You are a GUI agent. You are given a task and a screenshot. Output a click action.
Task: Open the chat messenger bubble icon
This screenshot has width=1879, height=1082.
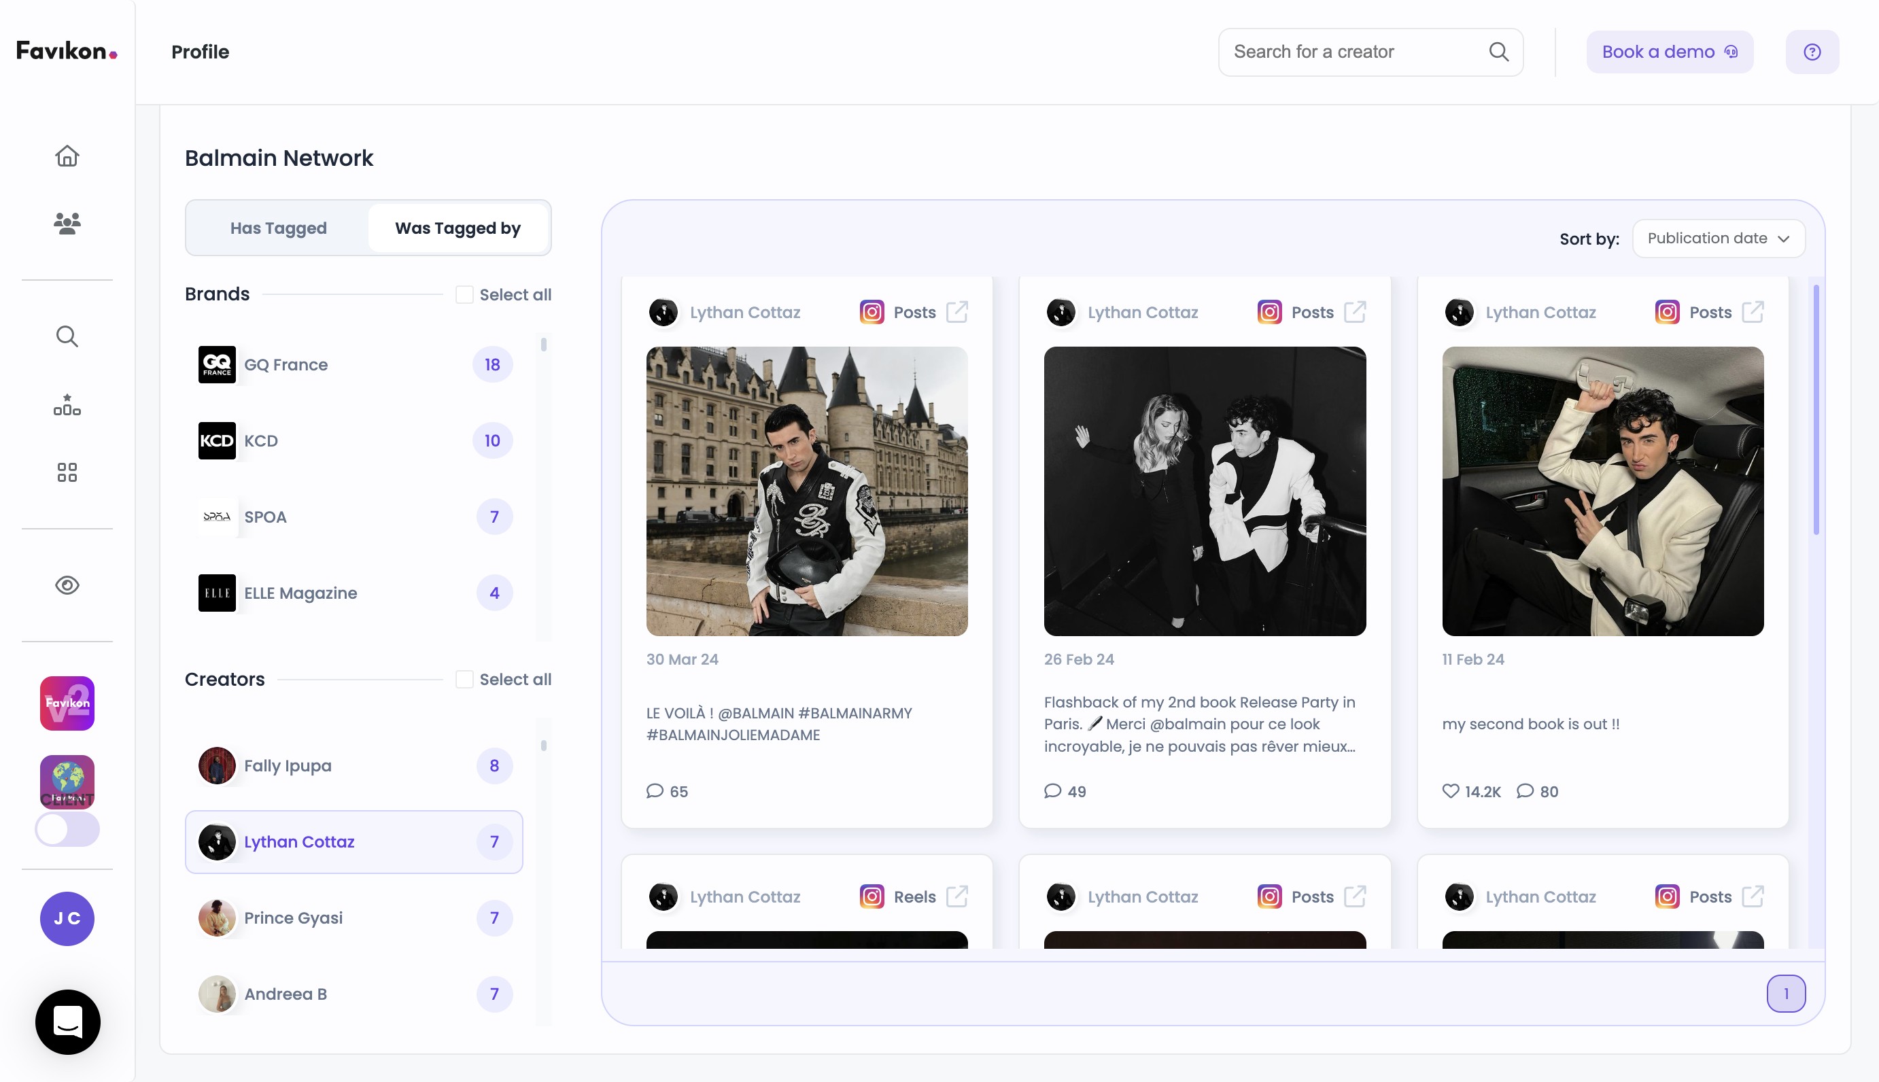pyautogui.click(x=67, y=1022)
